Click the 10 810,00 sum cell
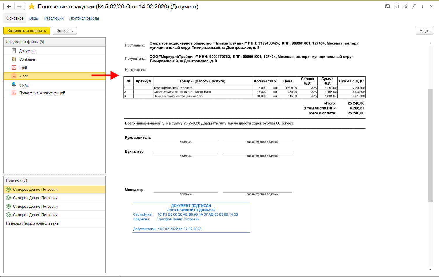Viewport: 439px width, 277px height. click(351, 96)
